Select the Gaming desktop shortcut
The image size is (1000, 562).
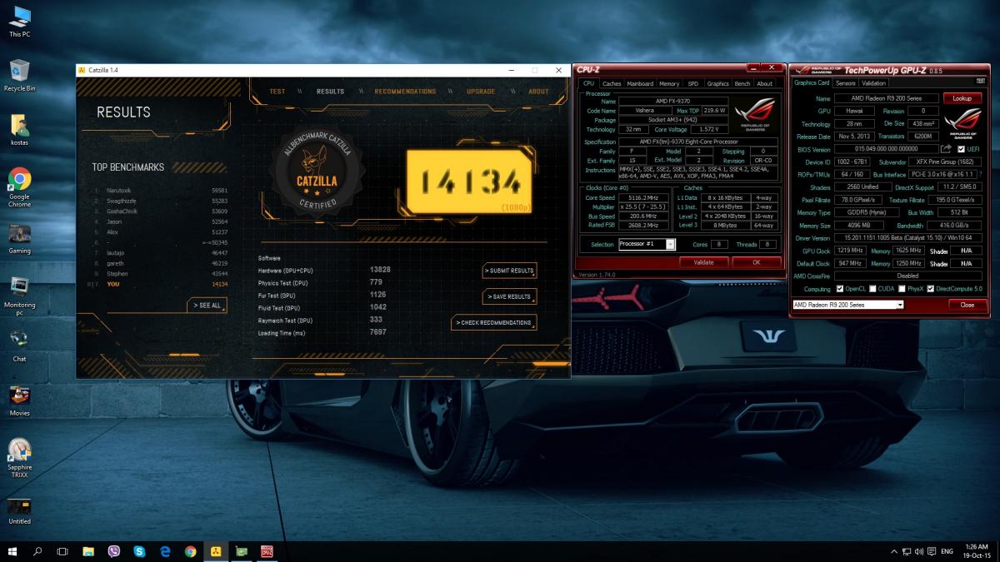pos(20,238)
